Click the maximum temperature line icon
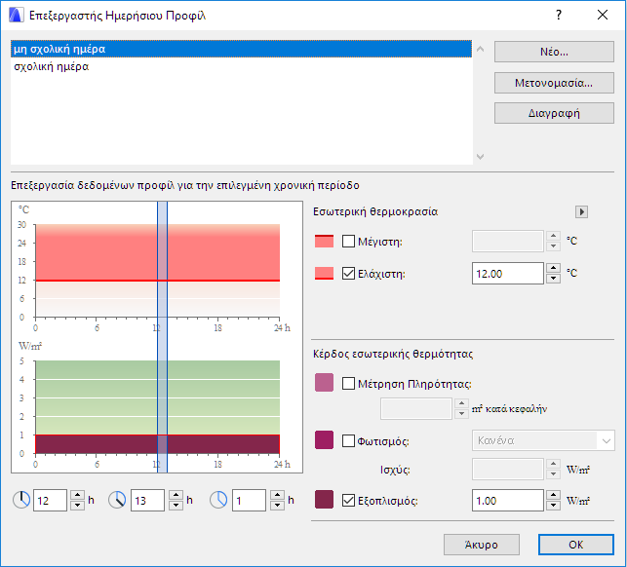Image resolution: width=627 pixels, height=567 pixels. tap(325, 242)
